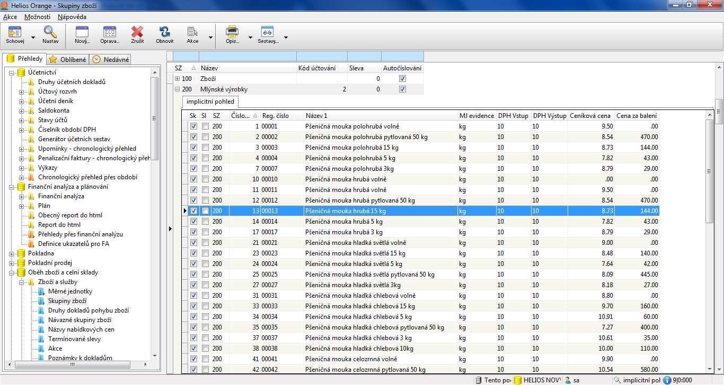
Task: Open Akce item in tree
Action: [55, 349]
